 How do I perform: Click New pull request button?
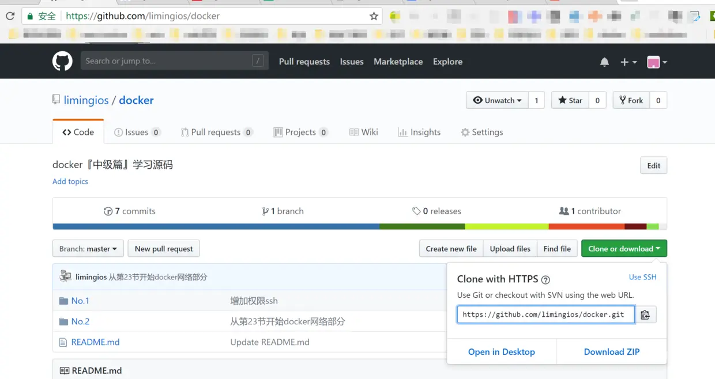pyautogui.click(x=164, y=249)
